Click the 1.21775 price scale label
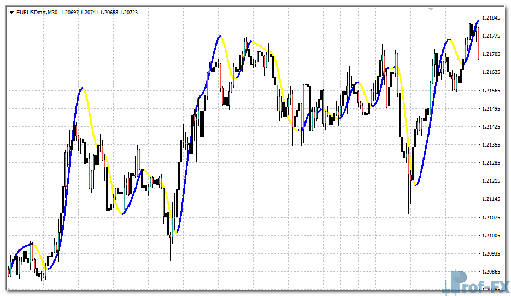 [x=492, y=36]
